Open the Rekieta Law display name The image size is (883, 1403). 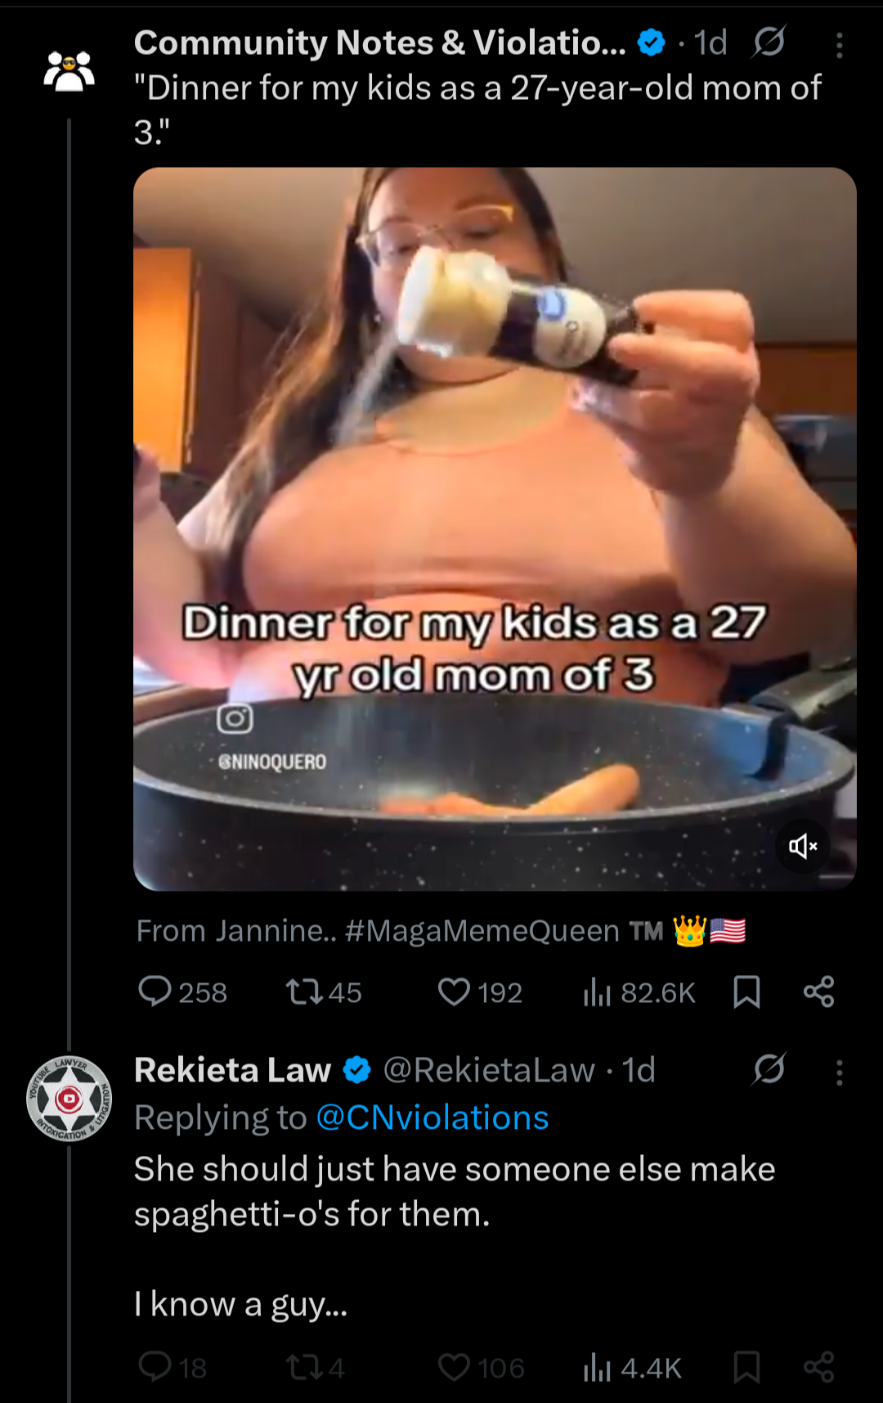[232, 1070]
